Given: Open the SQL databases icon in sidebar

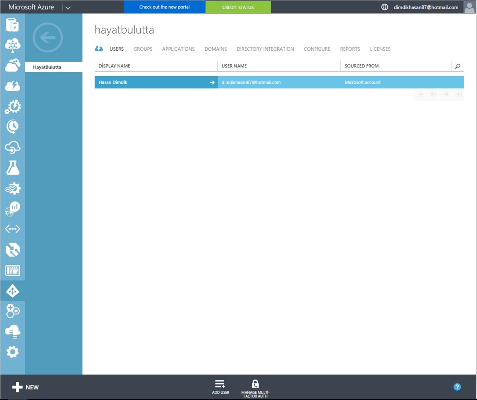Looking at the screenshot, I should (12, 25).
